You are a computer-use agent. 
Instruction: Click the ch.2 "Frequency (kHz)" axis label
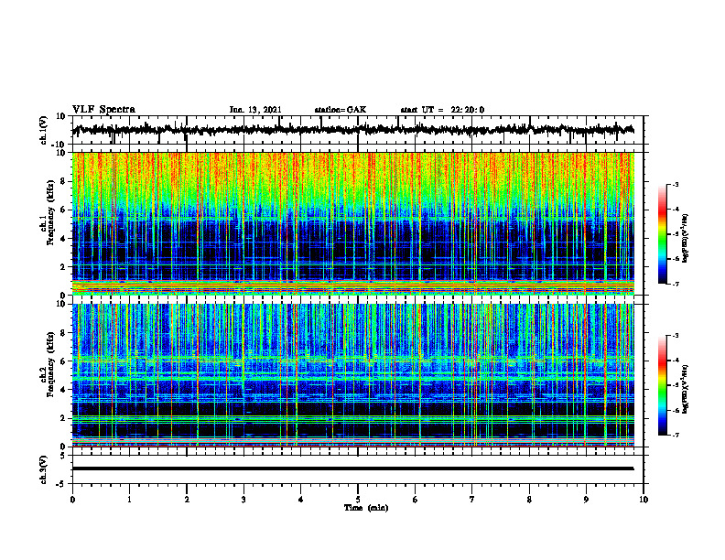pos(51,364)
